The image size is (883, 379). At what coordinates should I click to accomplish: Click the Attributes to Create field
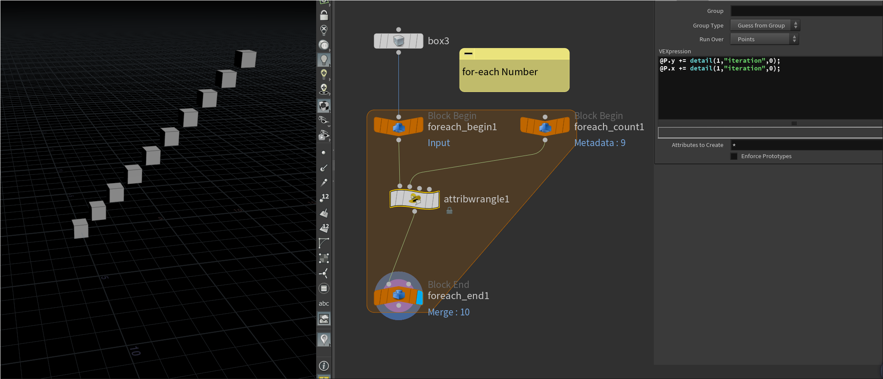coord(806,145)
